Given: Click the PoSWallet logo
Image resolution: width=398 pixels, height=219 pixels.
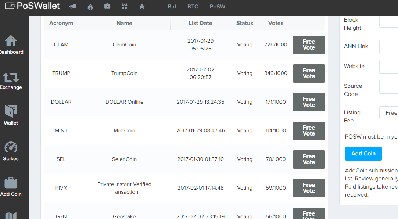Looking at the screenshot, I should pyautogui.click(x=32, y=6).
